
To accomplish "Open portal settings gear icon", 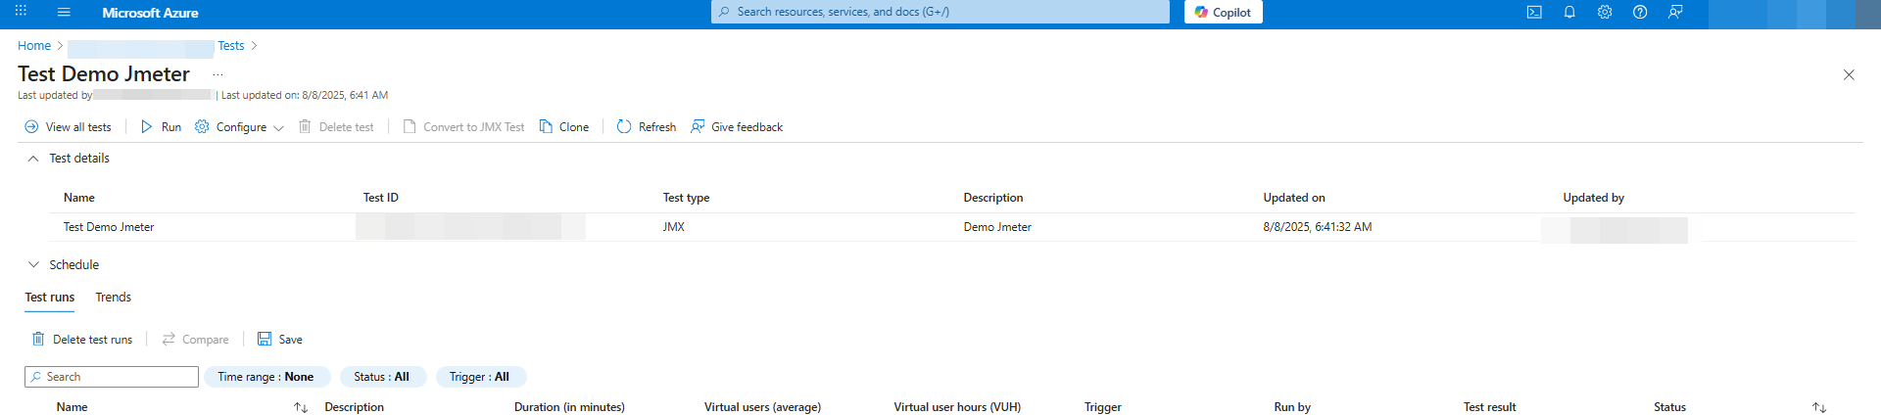I will click(1605, 13).
